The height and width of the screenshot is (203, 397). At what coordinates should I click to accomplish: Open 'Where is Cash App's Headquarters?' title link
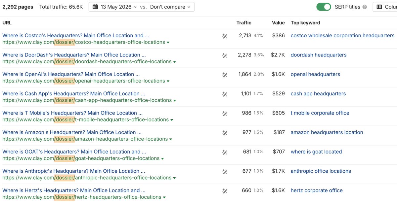pyautogui.click(x=74, y=93)
